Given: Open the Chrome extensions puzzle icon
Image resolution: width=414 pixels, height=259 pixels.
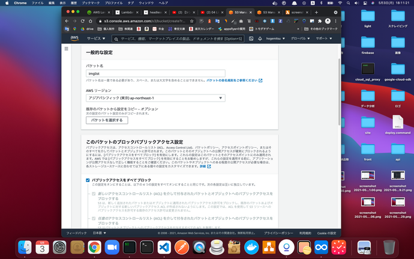Looking at the screenshot, I should click(320, 21).
